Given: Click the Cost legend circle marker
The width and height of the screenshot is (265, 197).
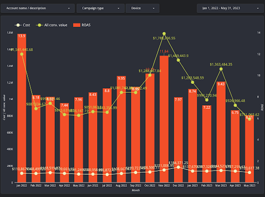Looking at the screenshot, I should click(18, 25).
